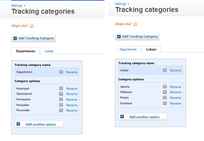Open the What's this help bubble in left panel
204x141 pixels.
click(x=31, y=26)
